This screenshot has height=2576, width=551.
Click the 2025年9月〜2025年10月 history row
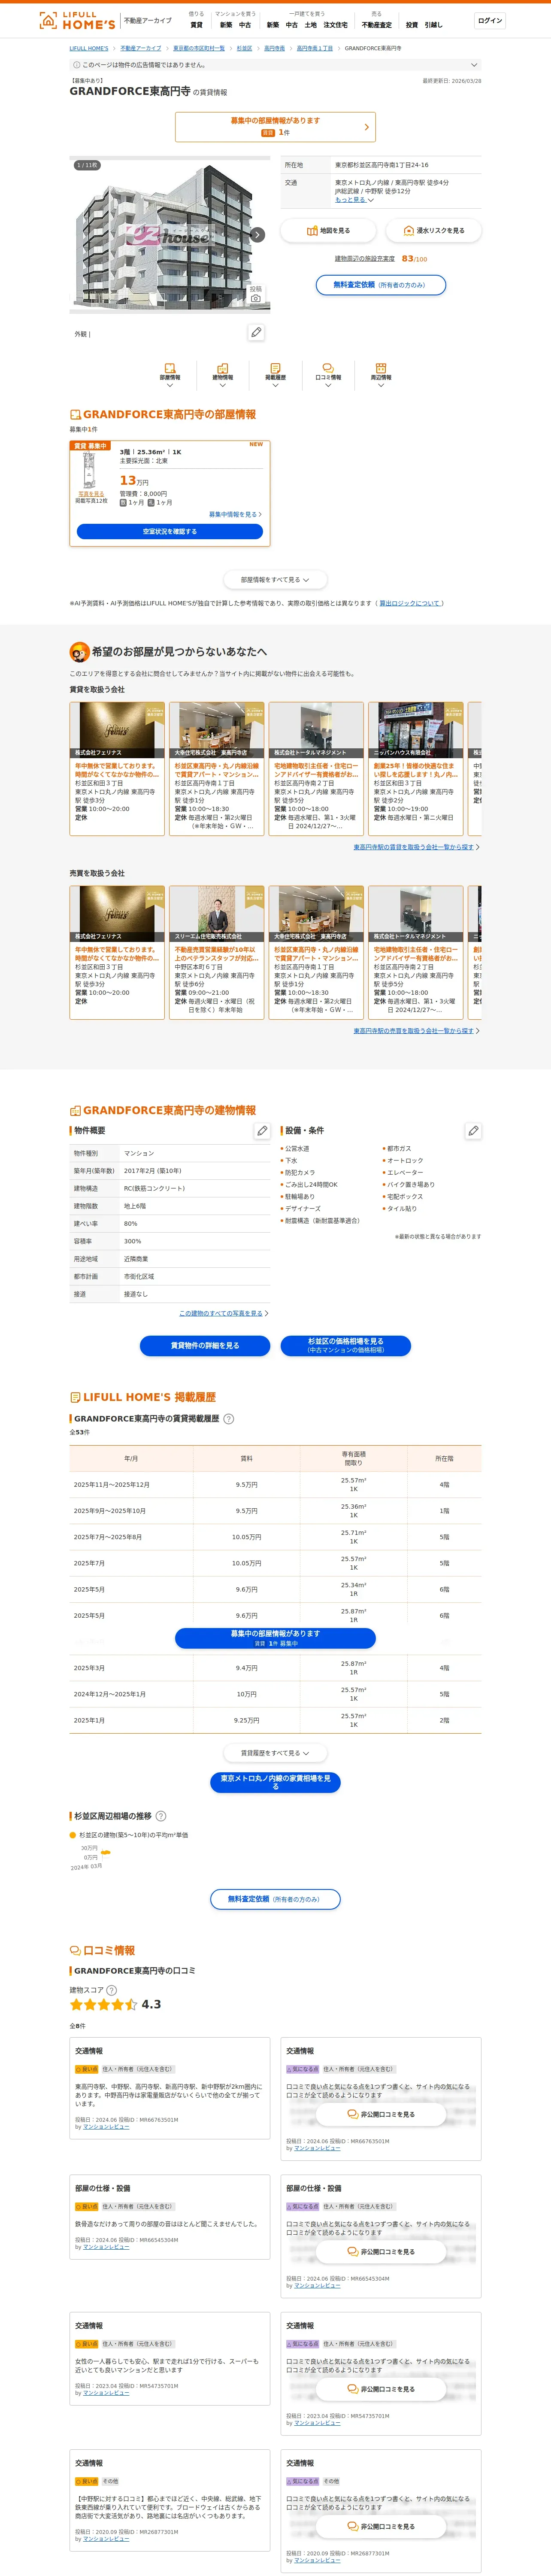[x=275, y=1511]
